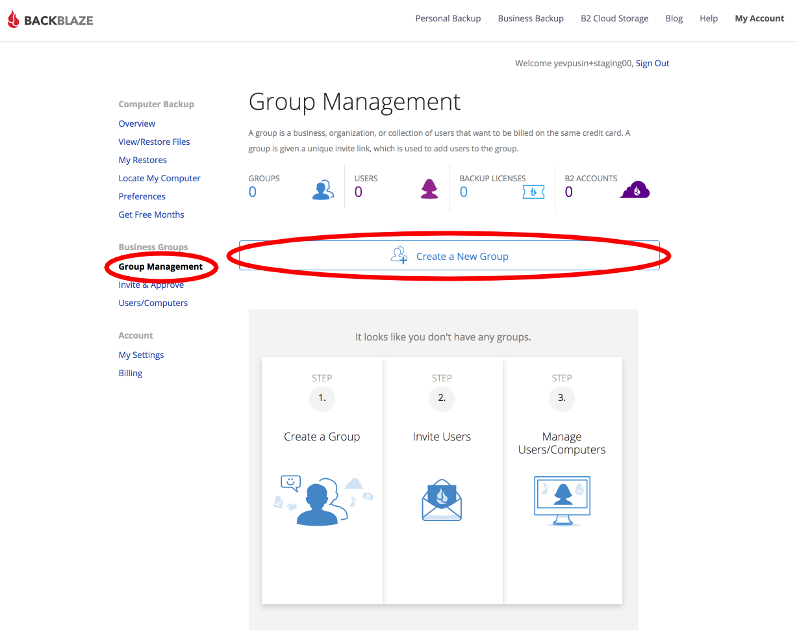The width and height of the screenshot is (797, 640).
Task: Click the B2 Accounts cloud icon
Action: (635, 190)
